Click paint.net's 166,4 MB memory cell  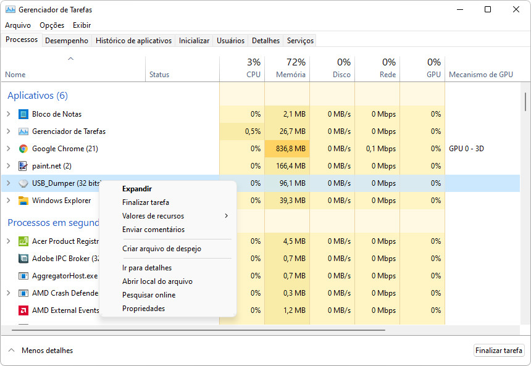pyautogui.click(x=287, y=166)
